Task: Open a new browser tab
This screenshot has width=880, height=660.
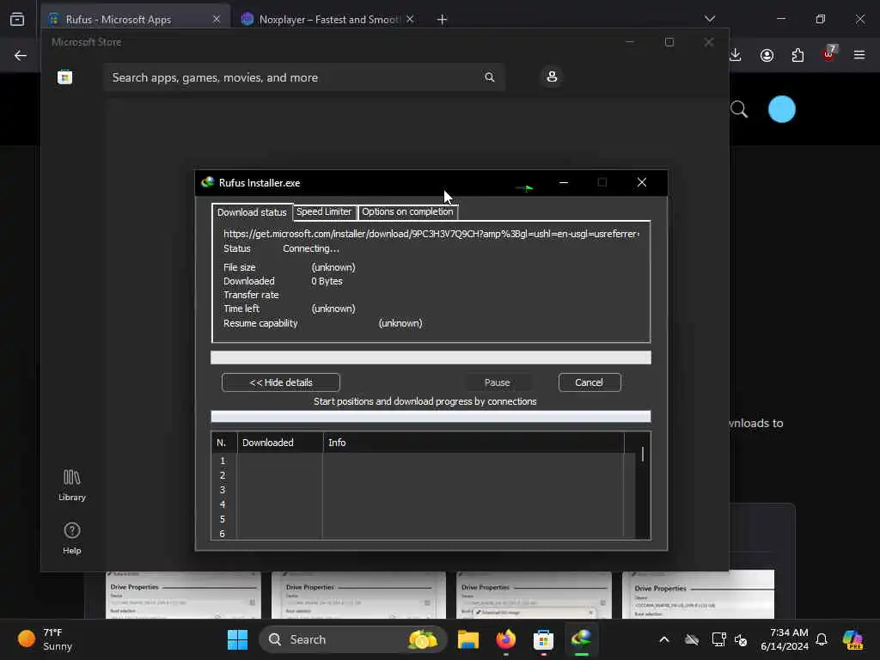Action: click(x=443, y=20)
